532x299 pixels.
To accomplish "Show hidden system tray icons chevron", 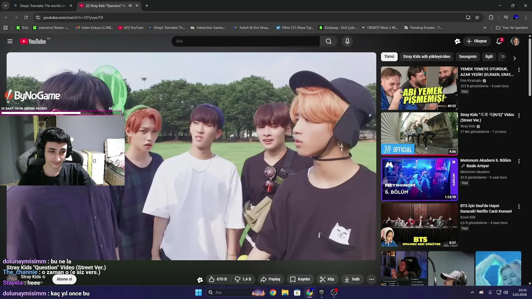I will click(472, 292).
